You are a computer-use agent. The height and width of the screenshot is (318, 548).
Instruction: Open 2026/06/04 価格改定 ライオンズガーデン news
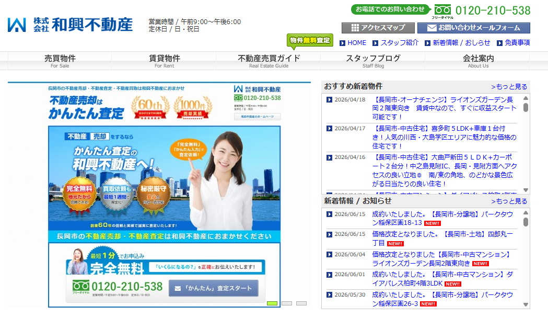click(x=442, y=259)
